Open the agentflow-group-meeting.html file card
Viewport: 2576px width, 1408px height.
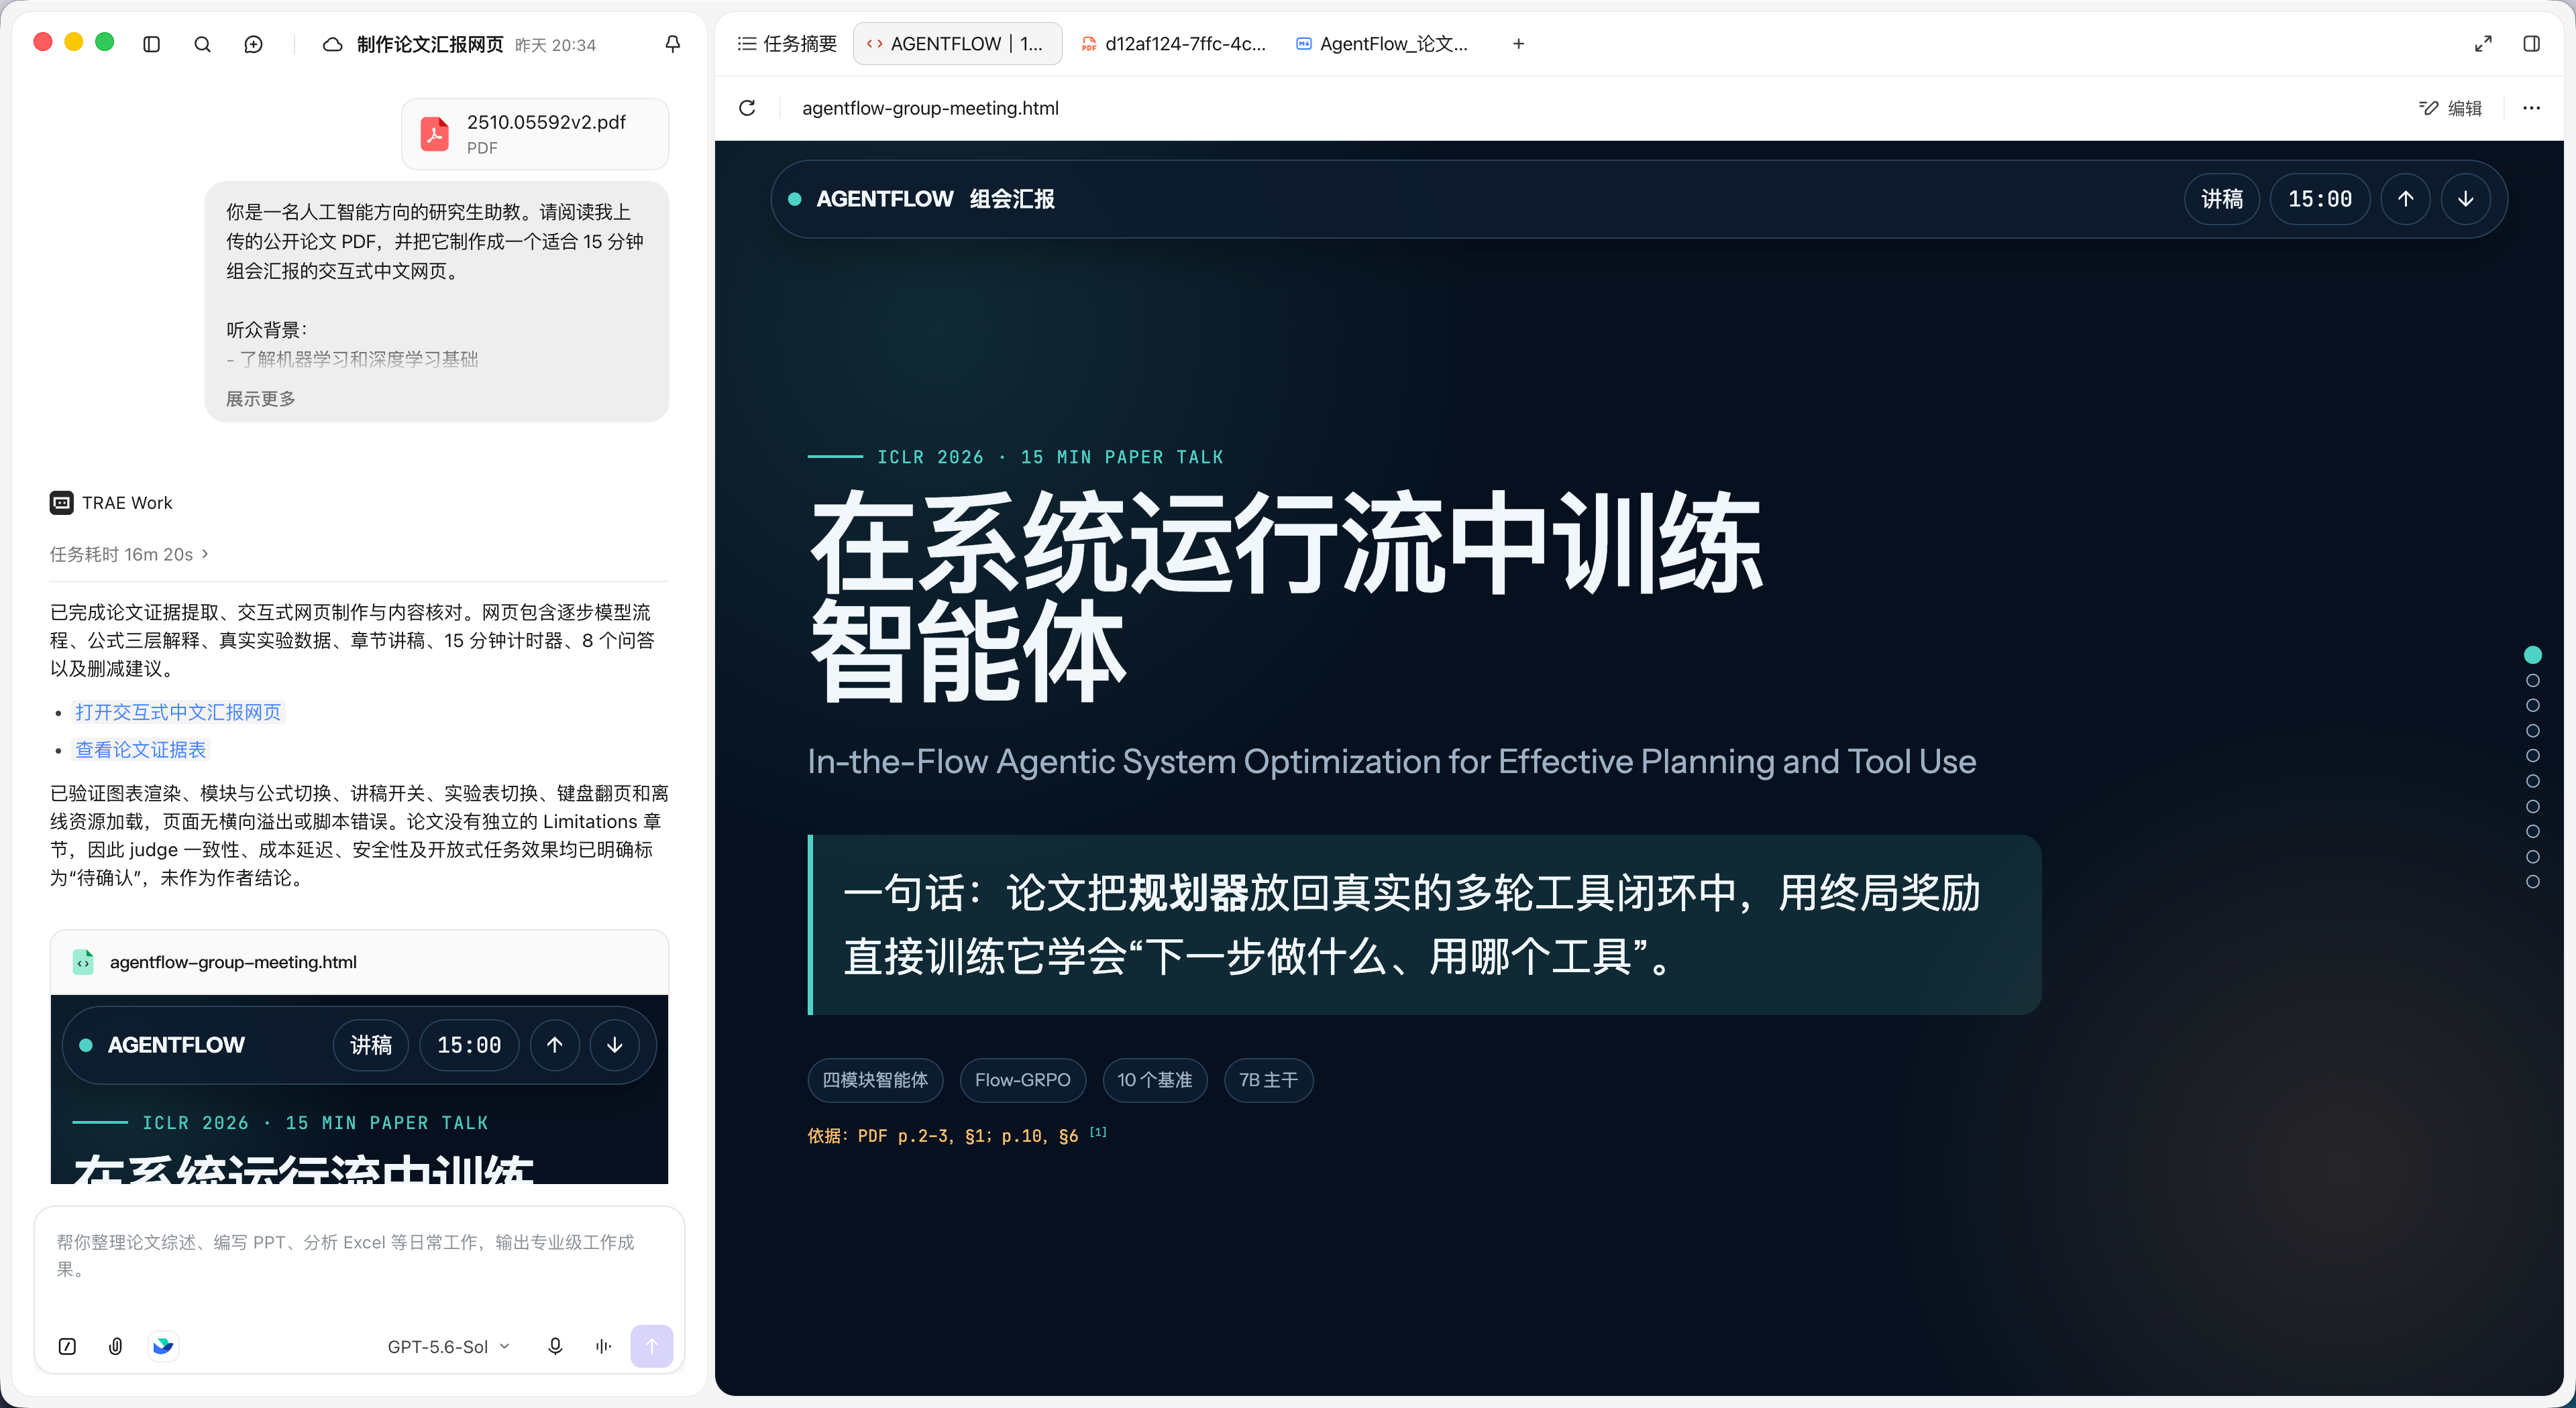click(359, 961)
